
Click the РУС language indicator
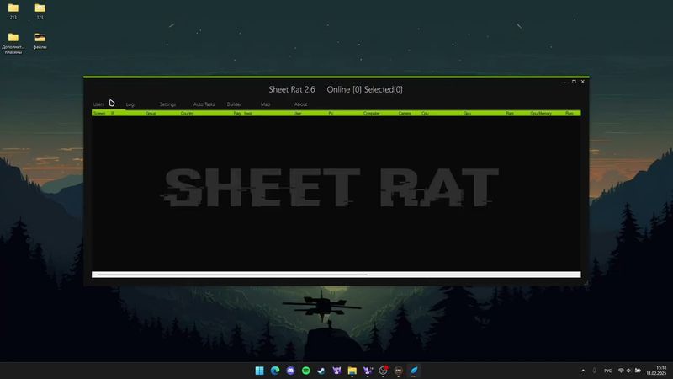click(607, 371)
